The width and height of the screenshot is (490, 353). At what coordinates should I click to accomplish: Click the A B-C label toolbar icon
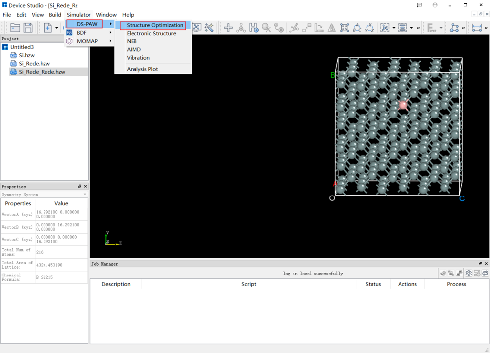(357, 28)
